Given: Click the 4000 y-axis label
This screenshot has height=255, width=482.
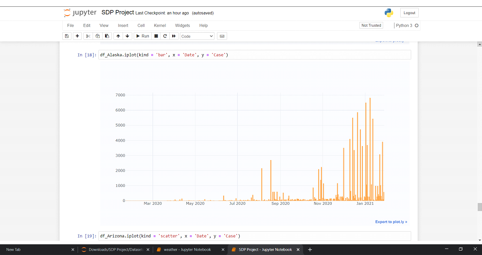Looking at the screenshot, I should [x=120, y=140].
